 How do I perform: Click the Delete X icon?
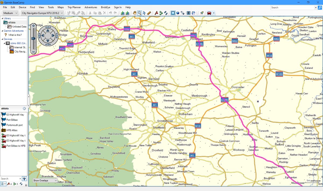pos(104,13)
